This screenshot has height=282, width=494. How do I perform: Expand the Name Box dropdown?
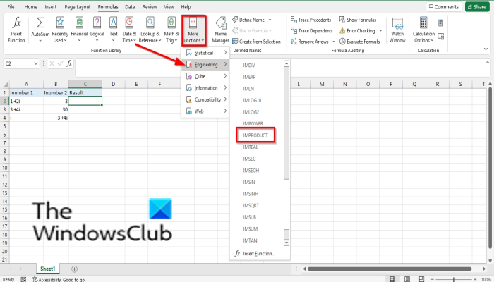[35, 63]
